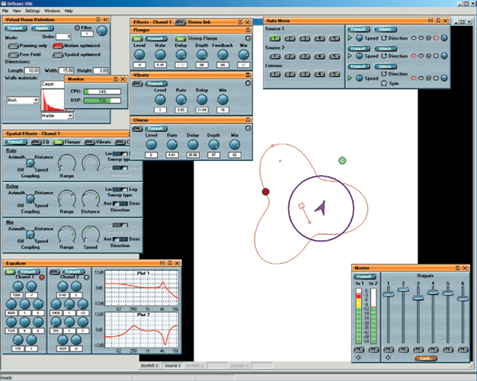The height and width of the screenshot is (381, 477).
Task: Click the Speed knob in Source 1 auto move row
Action: pyautogui.click(x=359, y=38)
